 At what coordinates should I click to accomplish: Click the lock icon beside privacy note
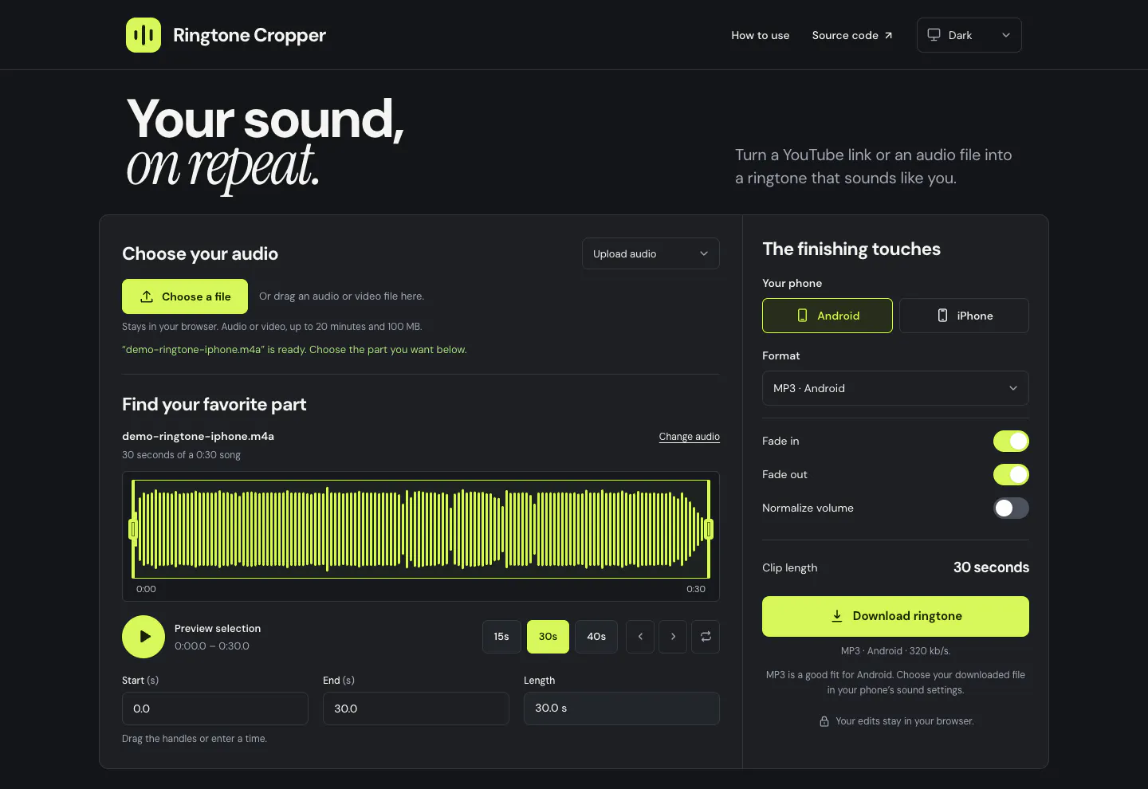tap(824, 721)
